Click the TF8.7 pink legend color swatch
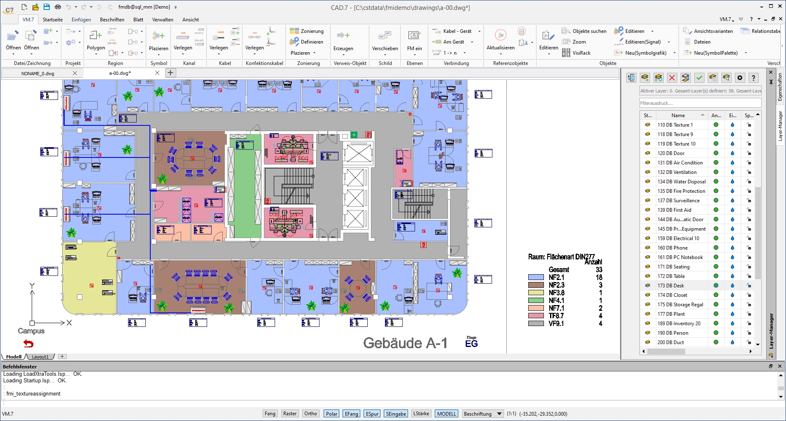 pos(536,316)
